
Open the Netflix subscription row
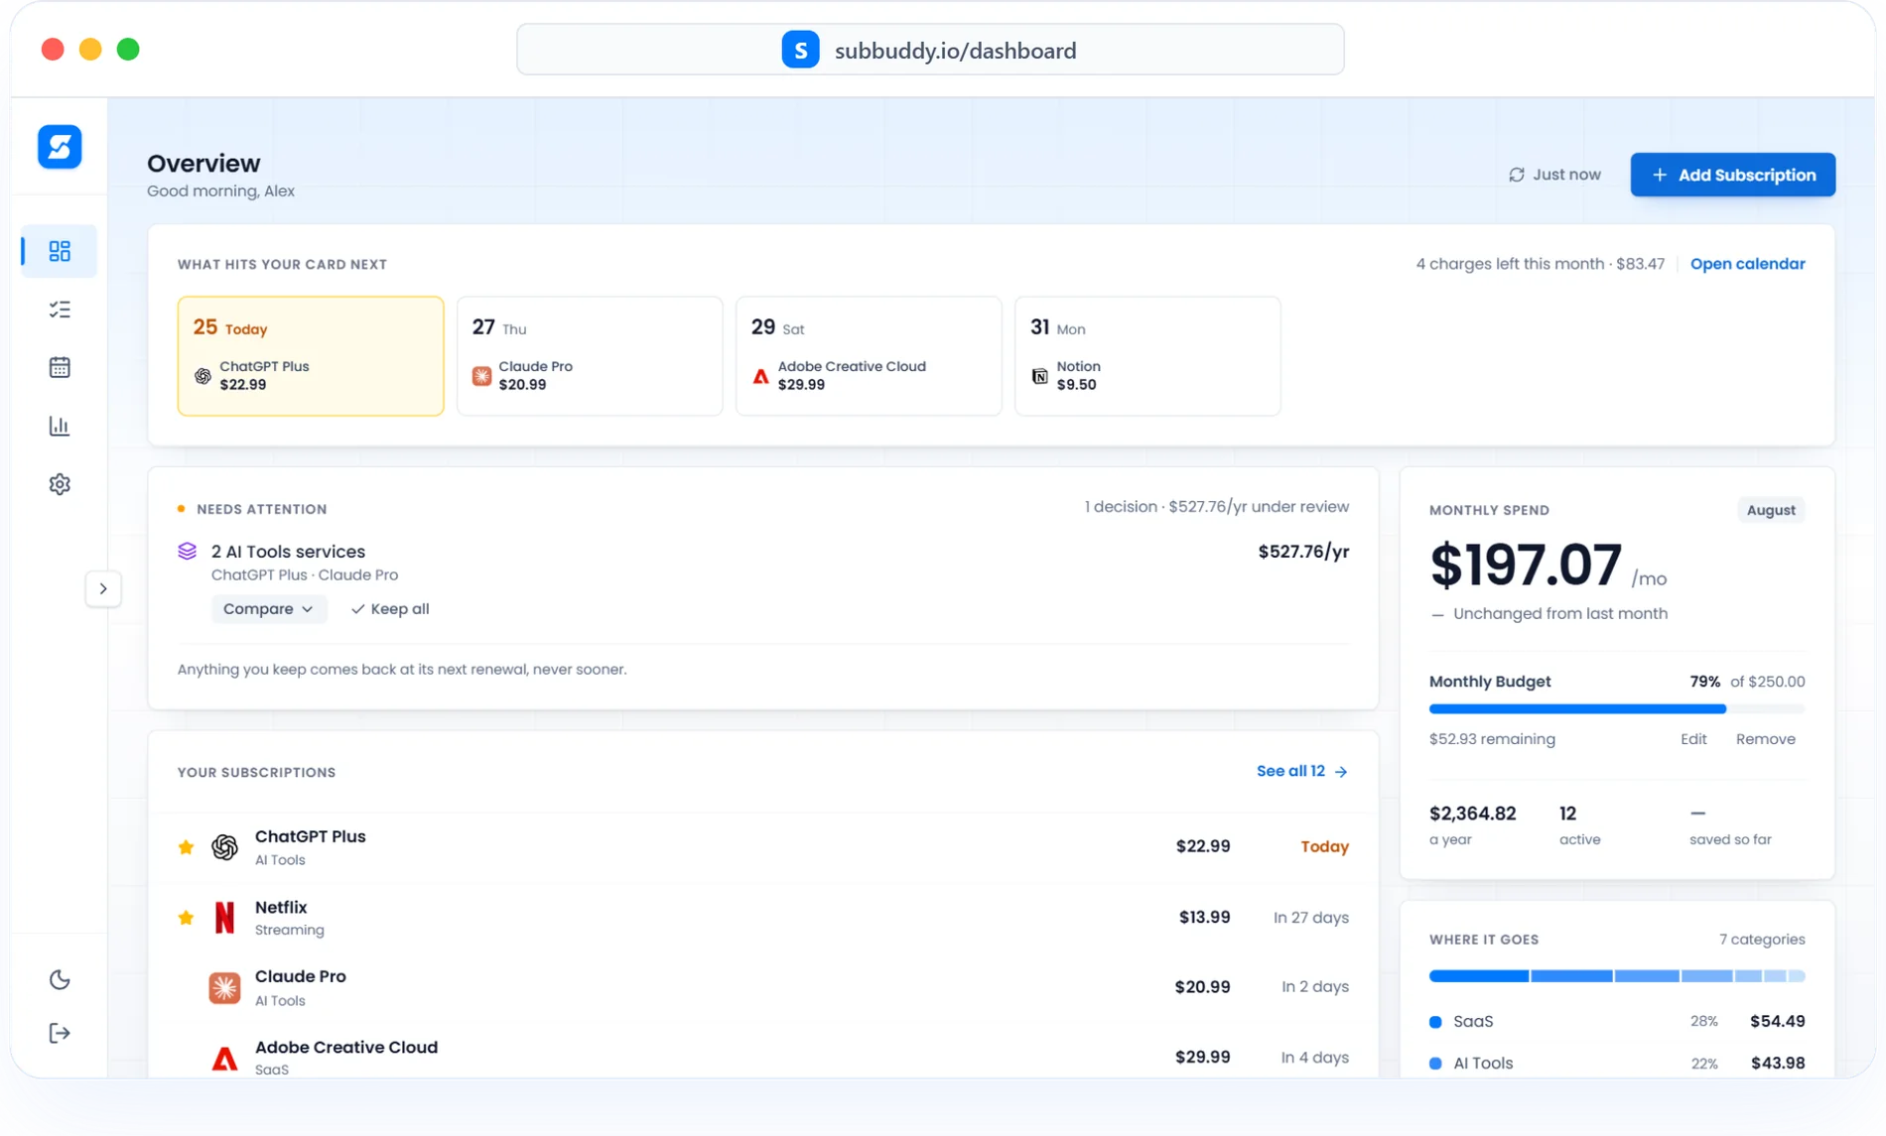(762, 918)
